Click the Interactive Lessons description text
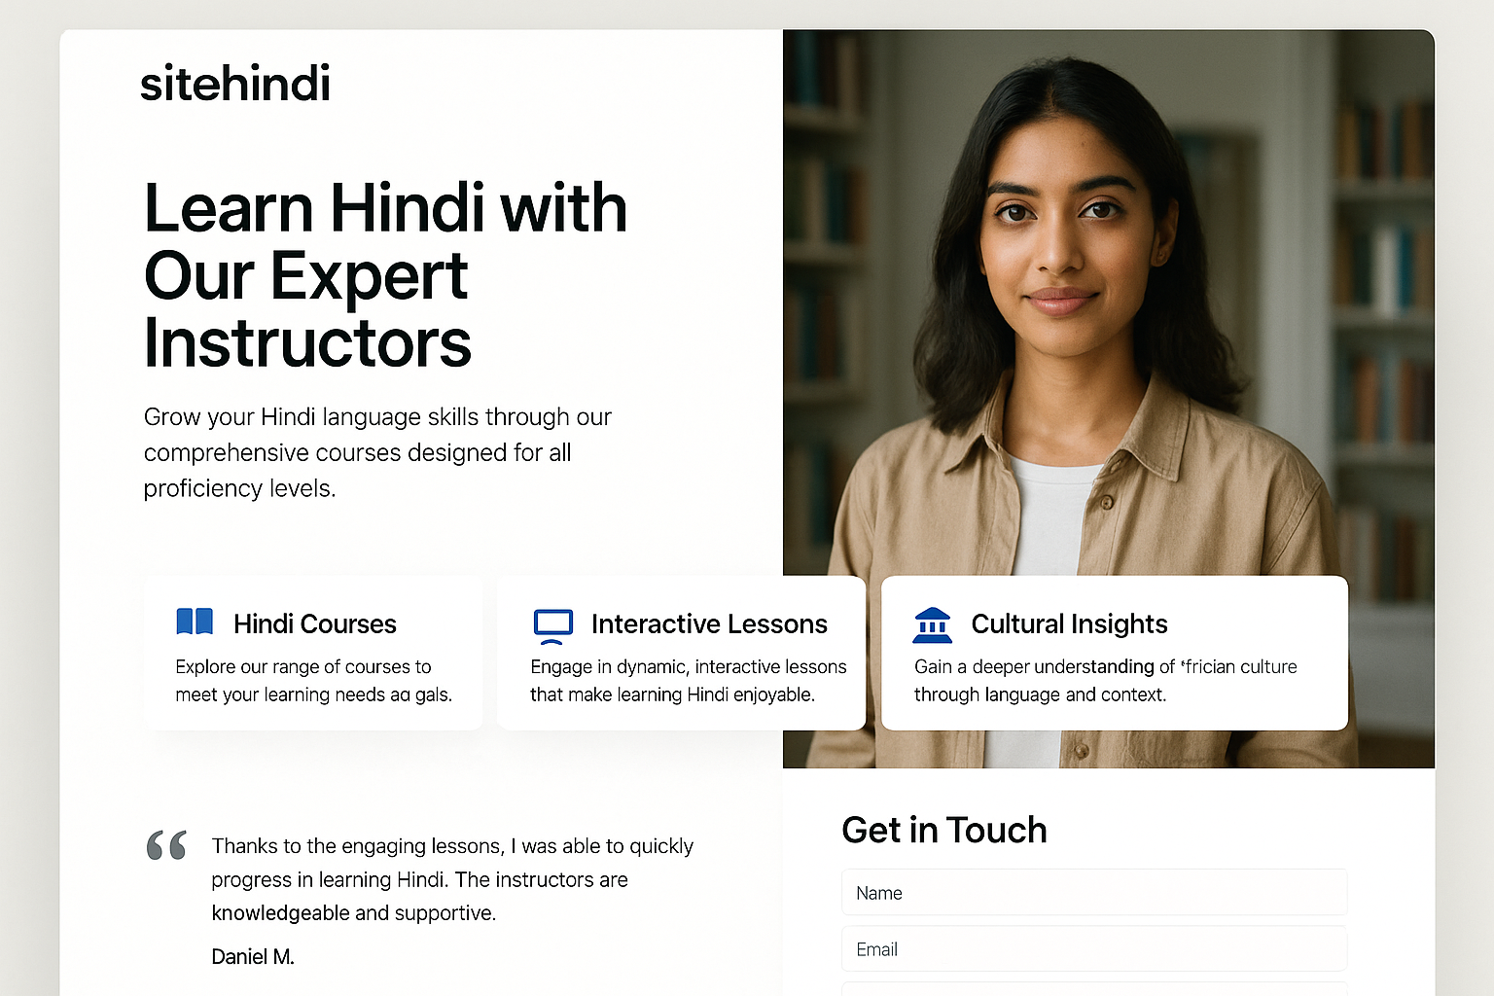Viewport: 1494px width, 996px height. pos(688,681)
